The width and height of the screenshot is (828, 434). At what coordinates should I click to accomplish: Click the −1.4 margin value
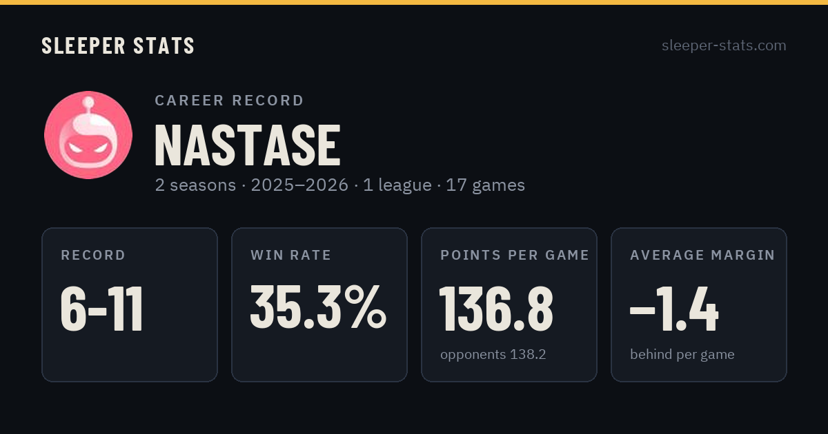674,309
